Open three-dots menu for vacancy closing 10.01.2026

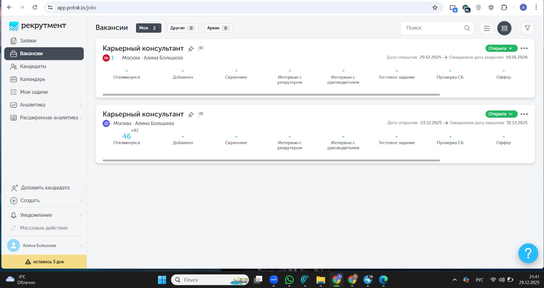coord(524,48)
